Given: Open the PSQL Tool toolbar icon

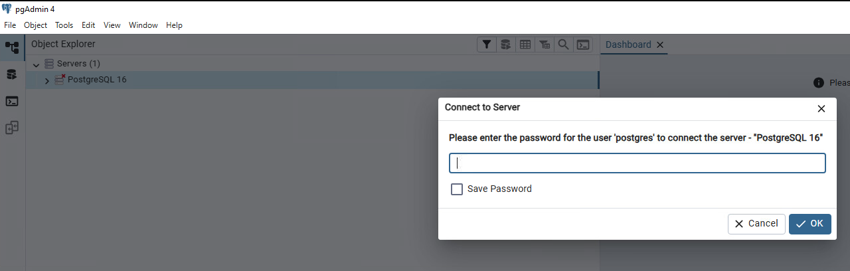Looking at the screenshot, I should click(582, 45).
